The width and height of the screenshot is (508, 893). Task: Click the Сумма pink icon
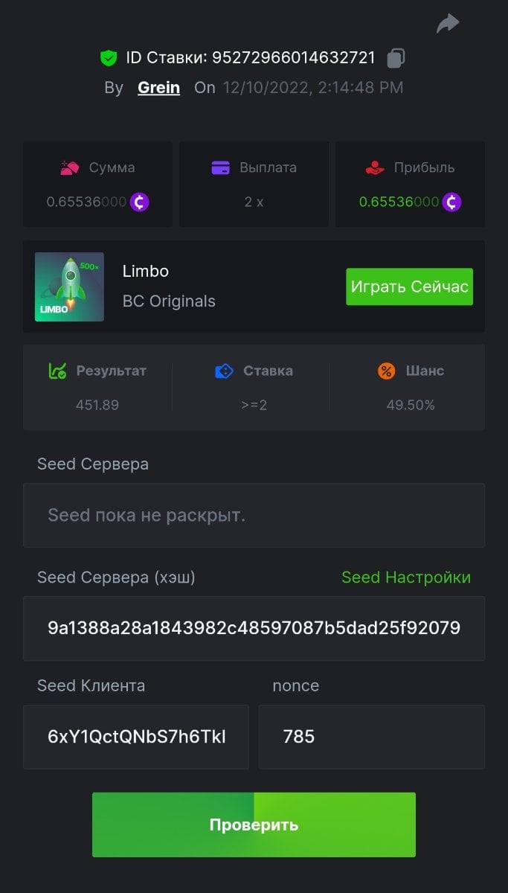point(70,167)
